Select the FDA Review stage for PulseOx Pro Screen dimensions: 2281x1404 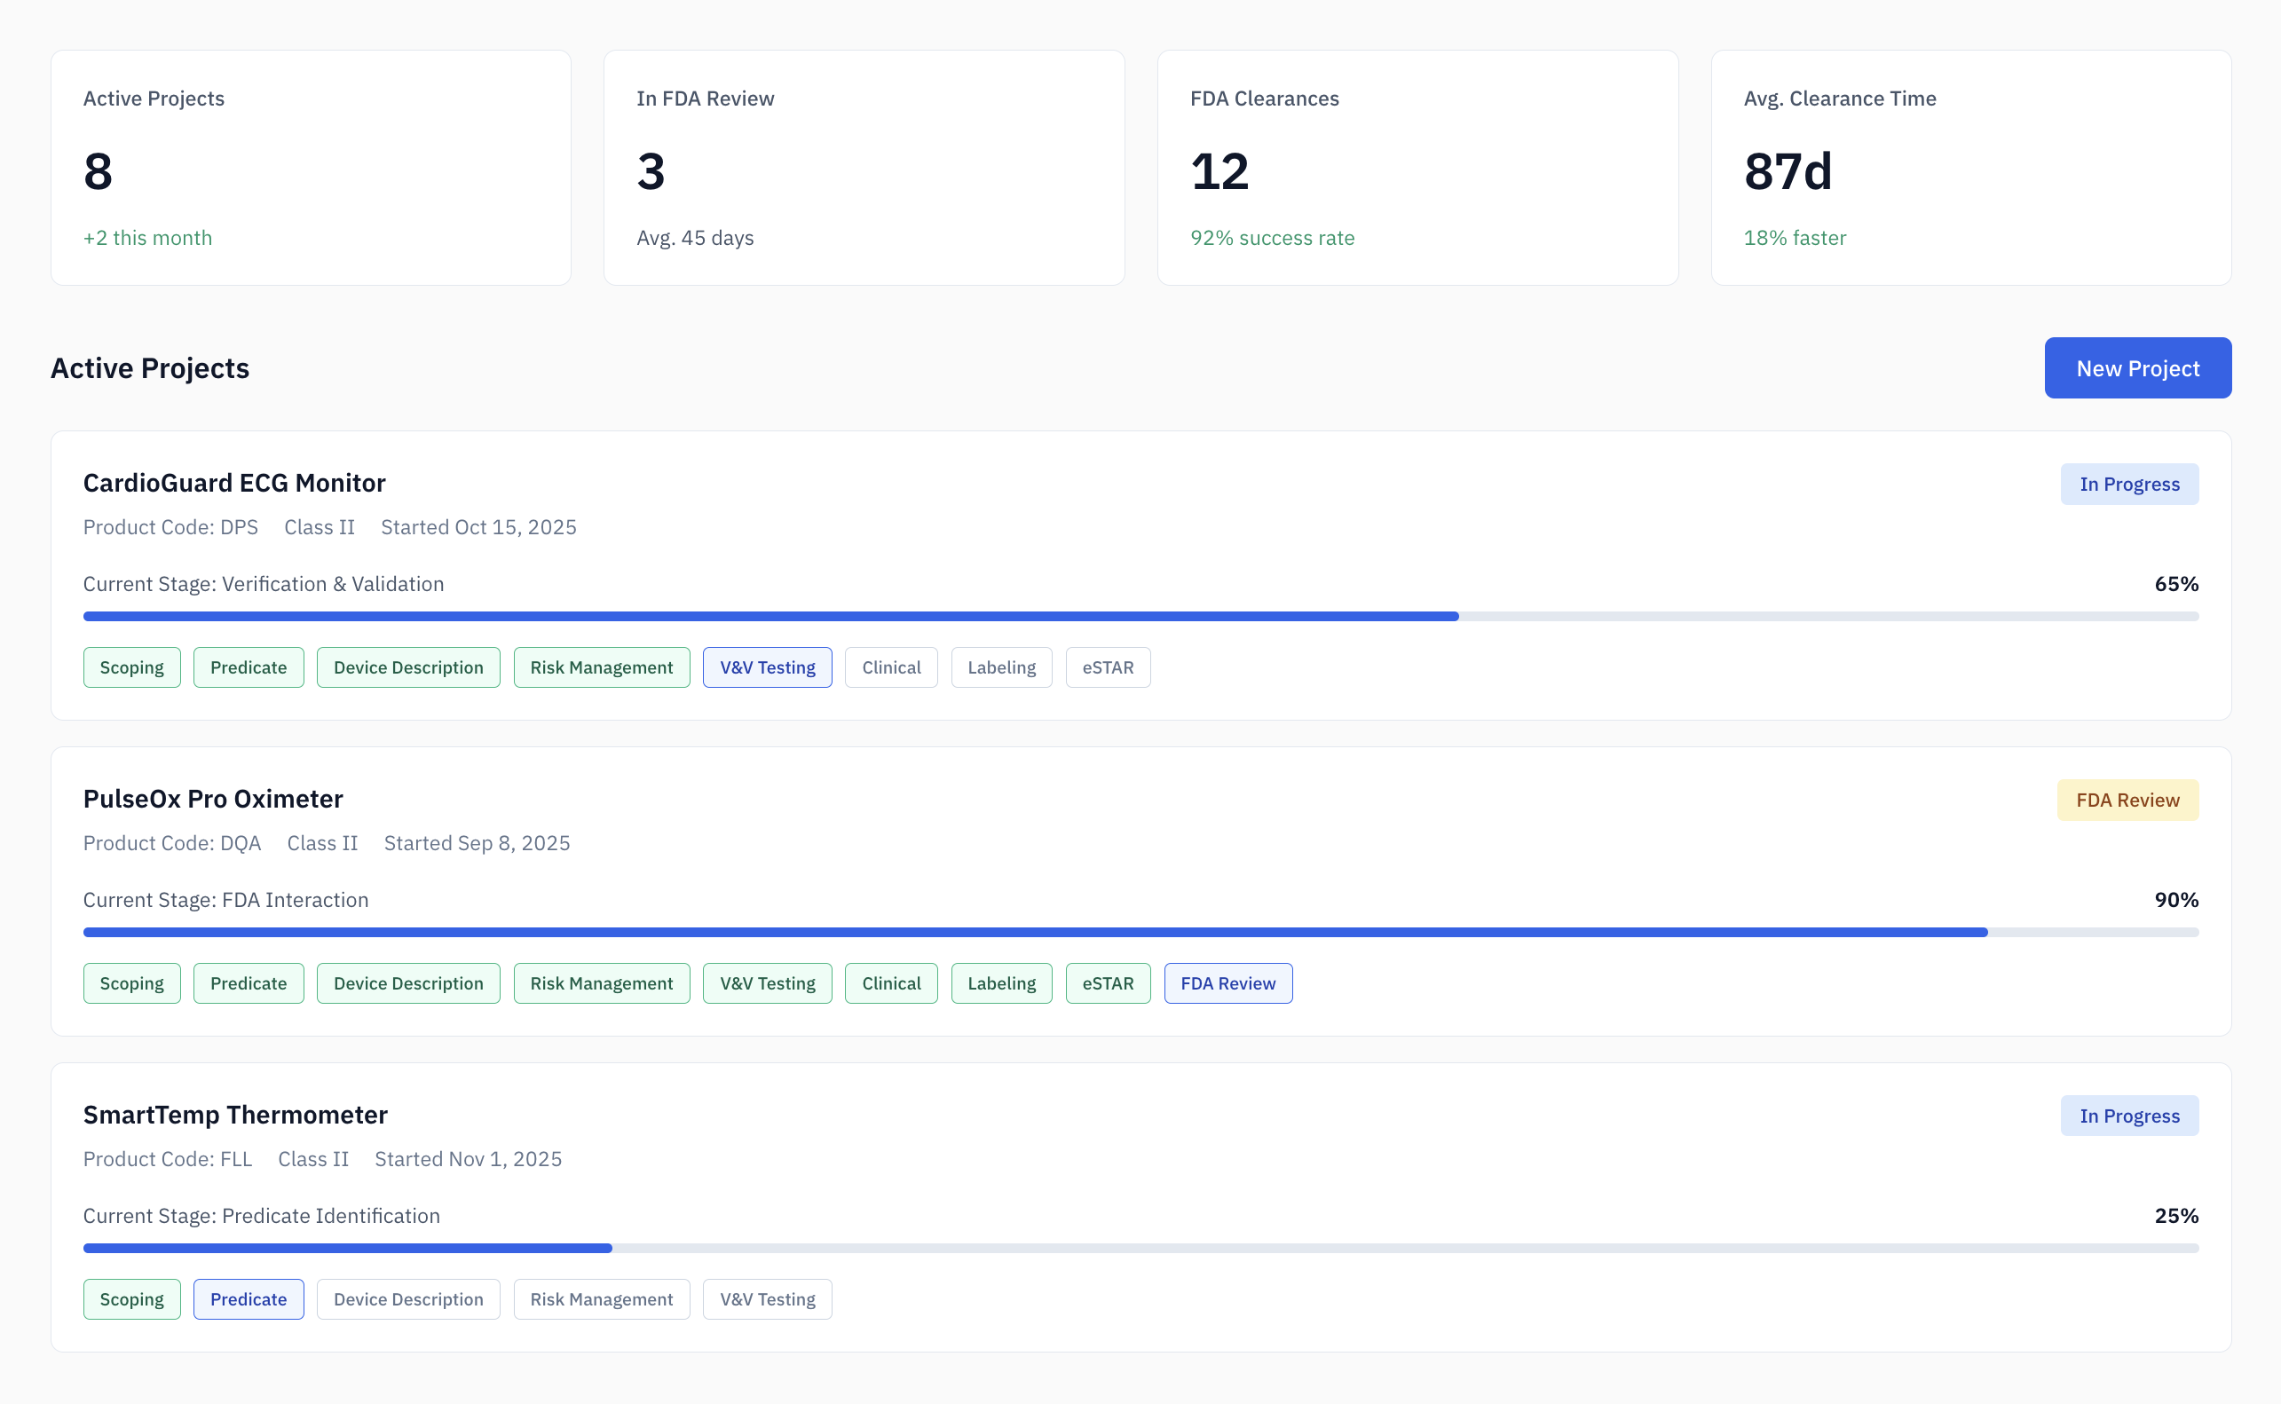point(1227,982)
